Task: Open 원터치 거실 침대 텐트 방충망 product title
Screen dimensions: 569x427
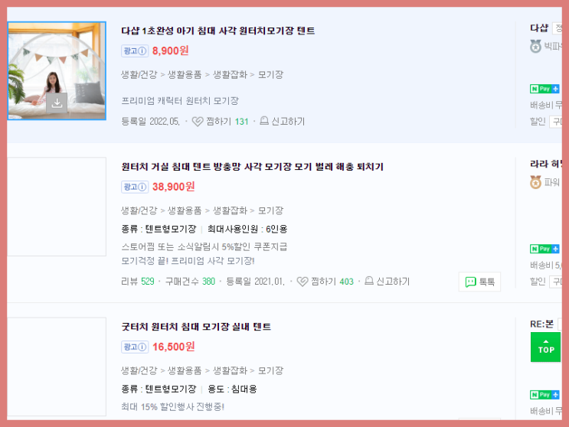Action: pos(252,167)
